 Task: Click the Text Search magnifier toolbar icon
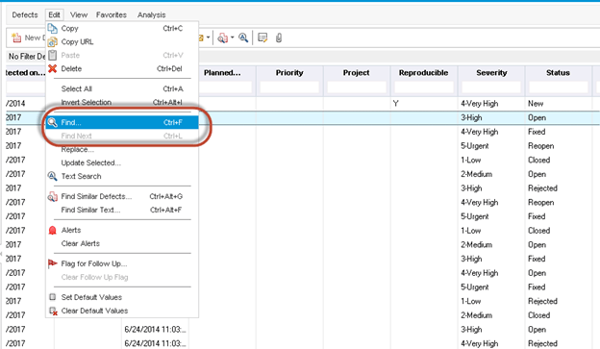pyautogui.click(x=243, y=37)
